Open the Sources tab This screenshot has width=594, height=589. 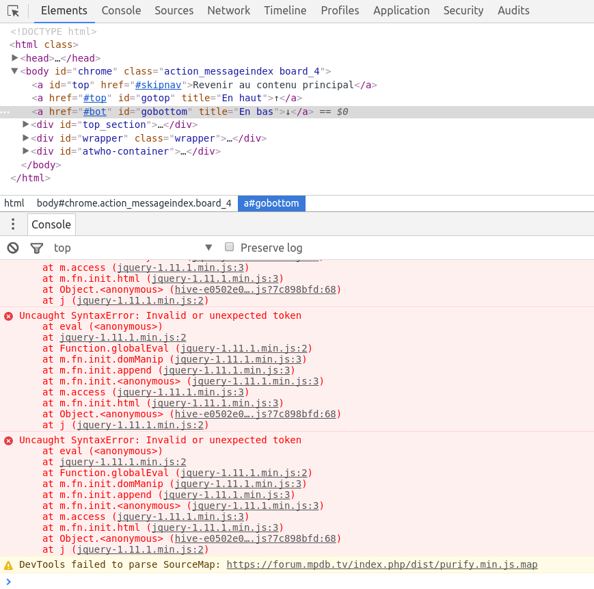tap(174, 10)
